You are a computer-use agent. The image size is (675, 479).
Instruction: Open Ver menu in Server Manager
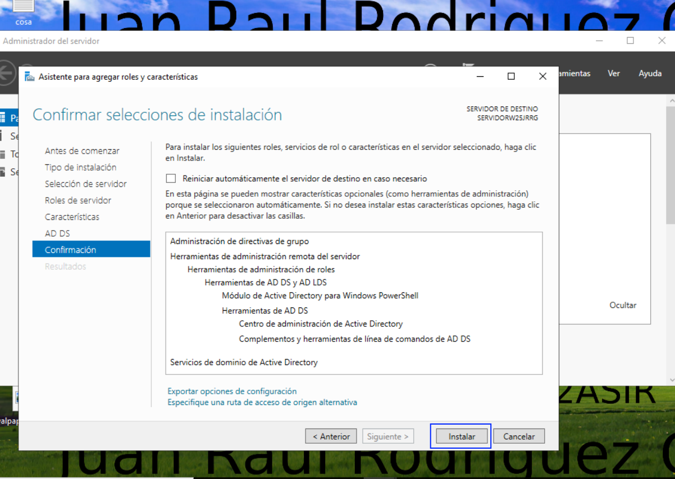[614, 73]
